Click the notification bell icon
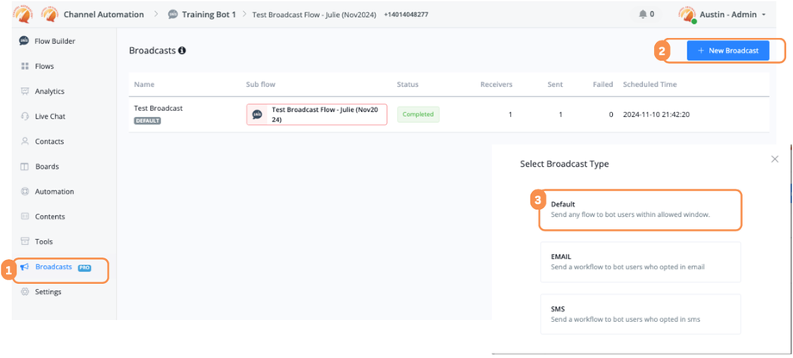793x358 pixels. (643, 15)
